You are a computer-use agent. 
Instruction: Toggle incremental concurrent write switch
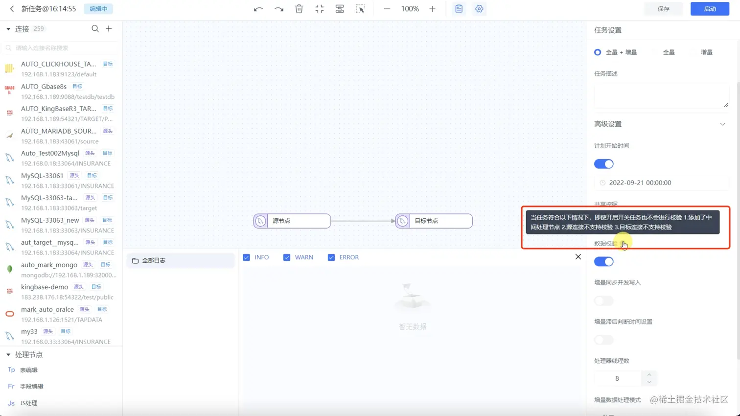coord(603,301)
